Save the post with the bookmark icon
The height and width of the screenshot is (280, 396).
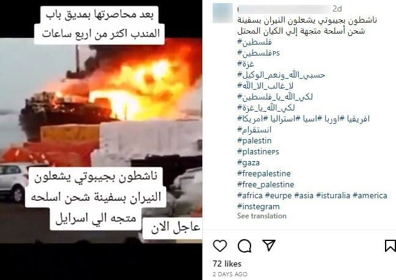coord(390,246)
